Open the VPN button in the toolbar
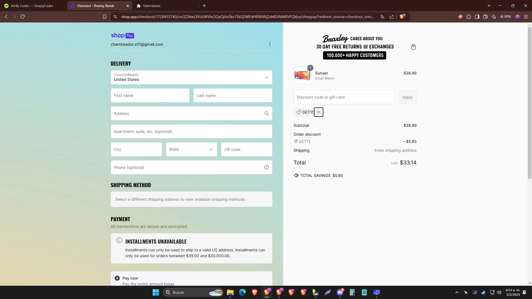The width and height of the screenshot is (532, 299). point(506,17)
